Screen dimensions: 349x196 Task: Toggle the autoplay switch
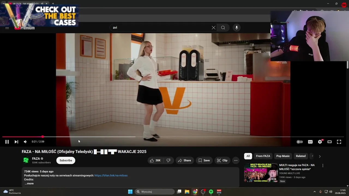click(x=300, y=142)
